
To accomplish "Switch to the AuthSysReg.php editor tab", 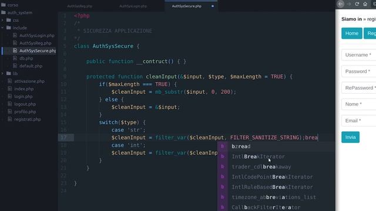I will 80,6.
